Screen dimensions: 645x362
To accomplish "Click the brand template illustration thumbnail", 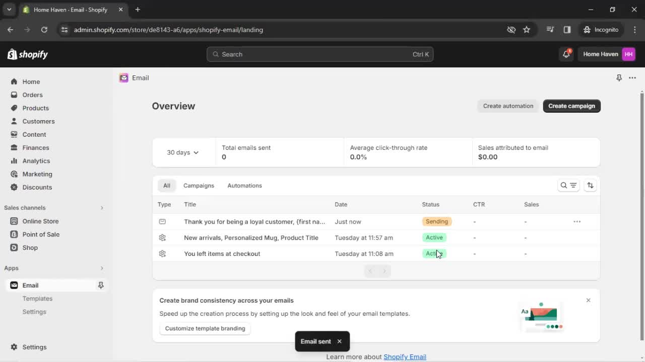I will click(x=541, y=317).
